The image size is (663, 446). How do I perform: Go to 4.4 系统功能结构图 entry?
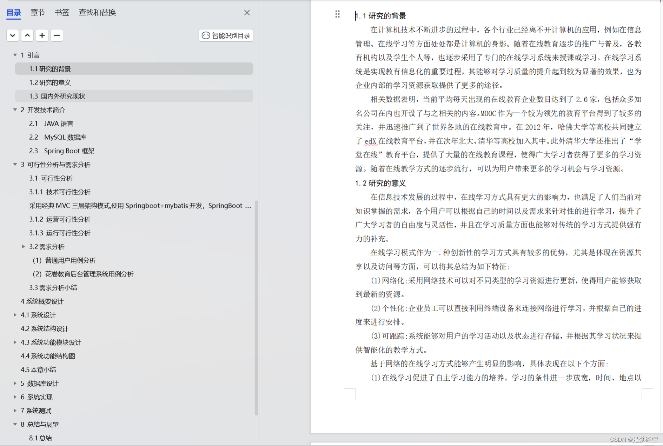pos(48,356)
